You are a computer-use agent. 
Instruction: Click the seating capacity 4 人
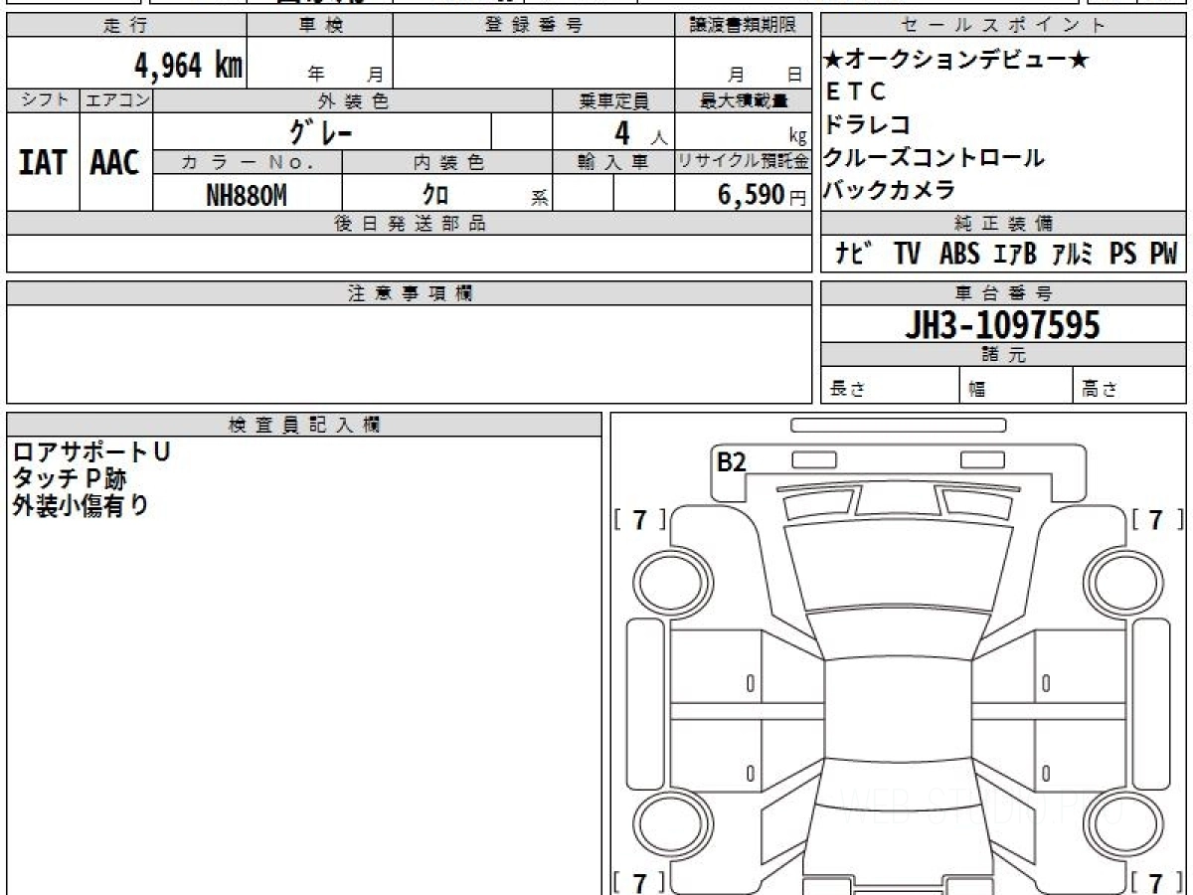640,132
